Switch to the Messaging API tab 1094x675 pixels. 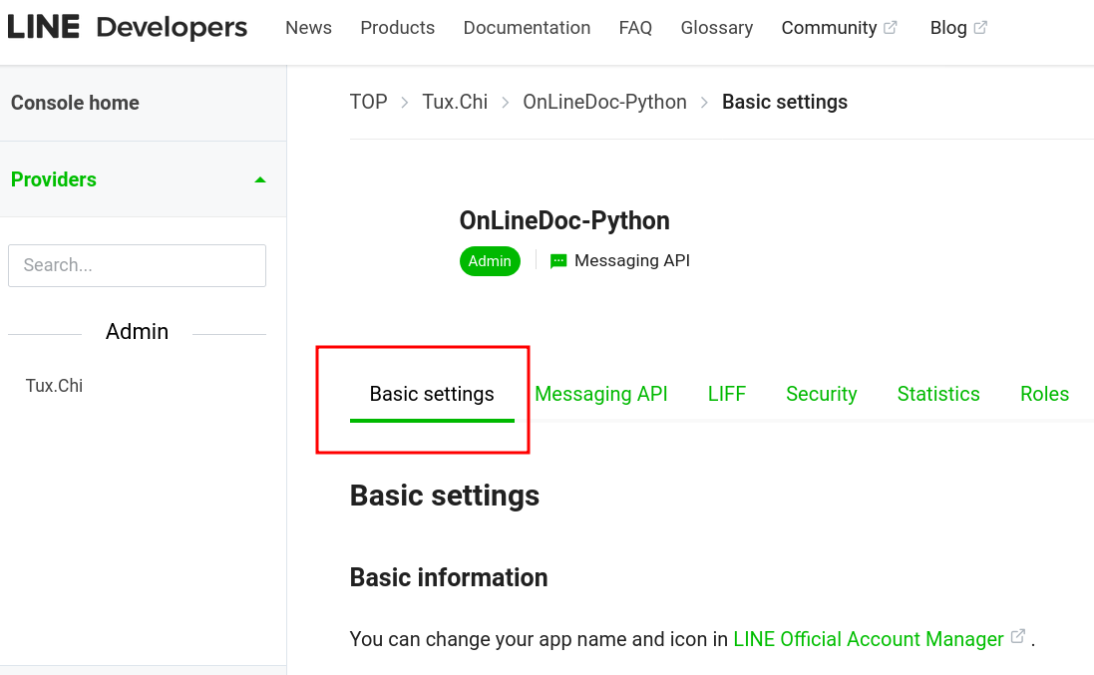click(601, 394)
